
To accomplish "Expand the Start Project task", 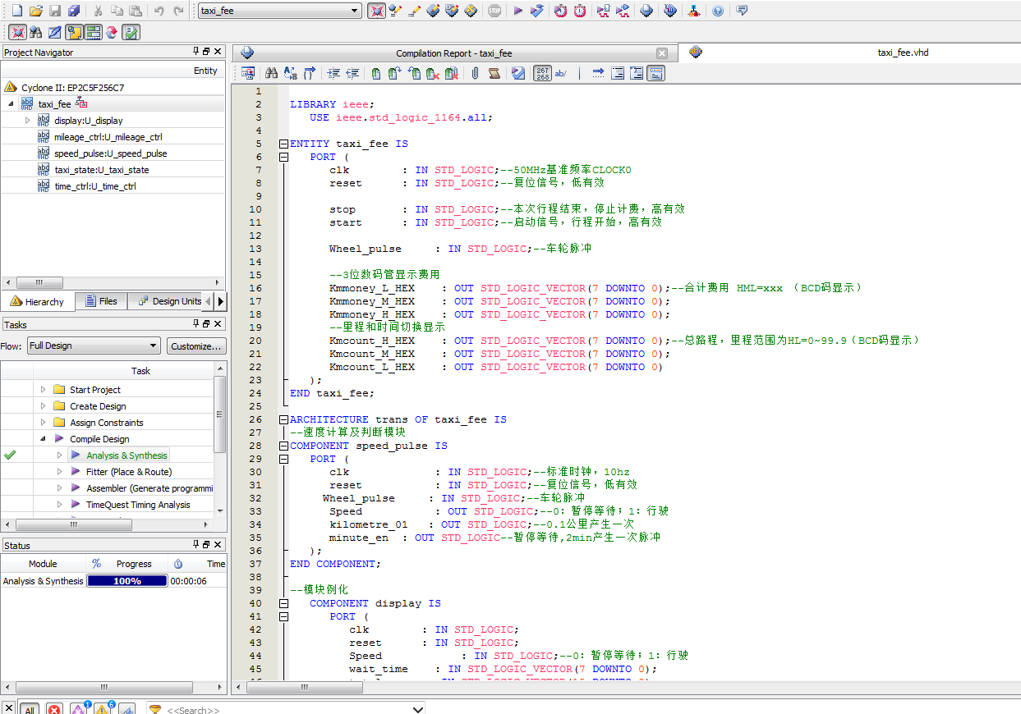I will (43, 390).
